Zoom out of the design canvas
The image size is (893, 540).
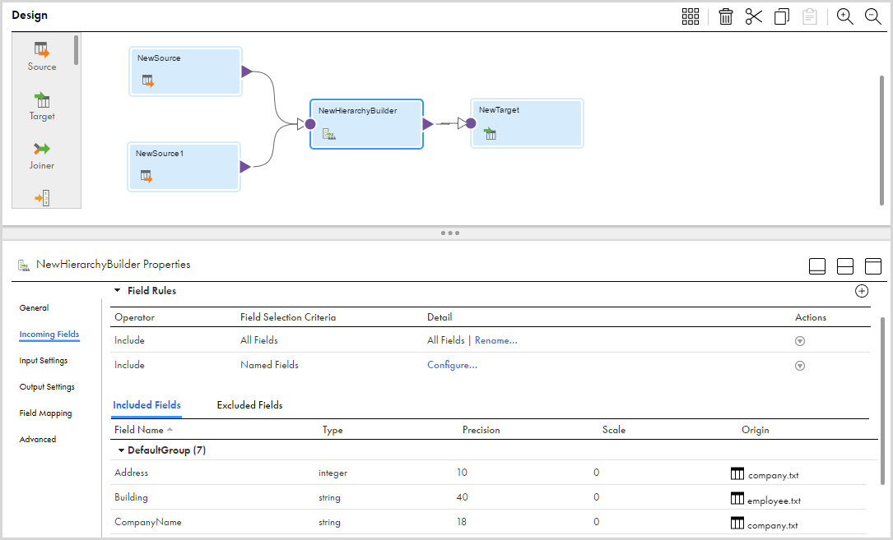tap(873, 16)
